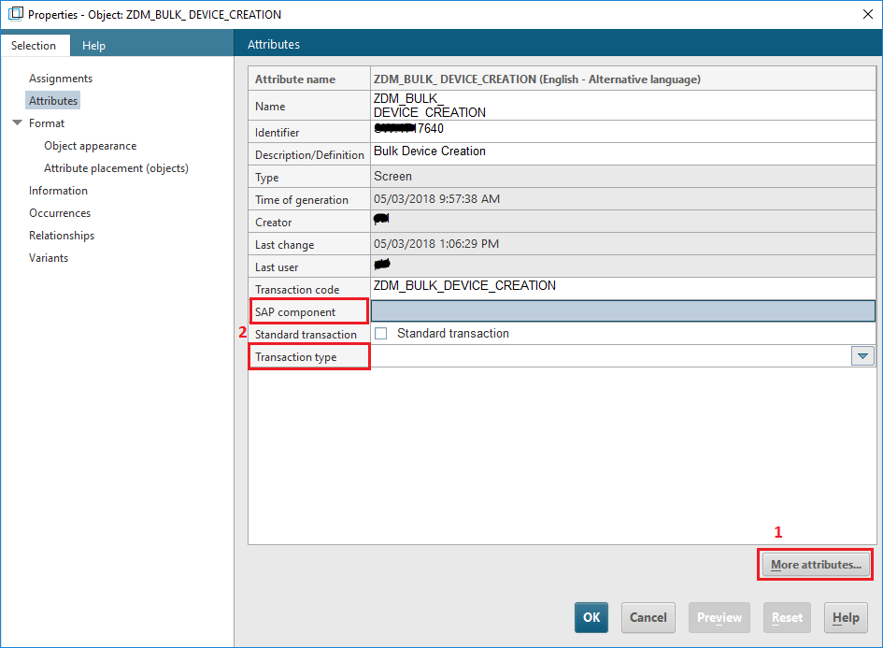Viewport: 883px width, 648px height.
Task: Collapse the Format tree node
Action: click(x=17, y=123)
